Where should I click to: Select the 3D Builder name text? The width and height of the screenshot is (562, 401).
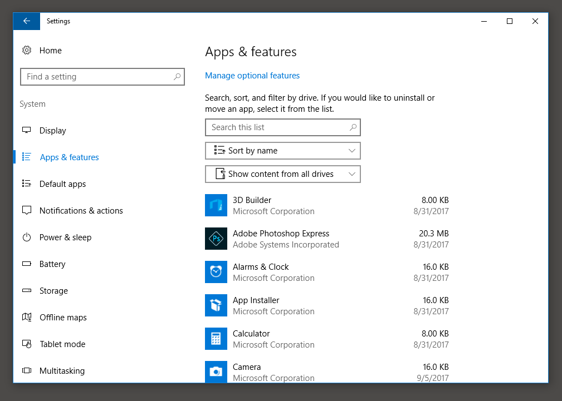click(252, 200)
